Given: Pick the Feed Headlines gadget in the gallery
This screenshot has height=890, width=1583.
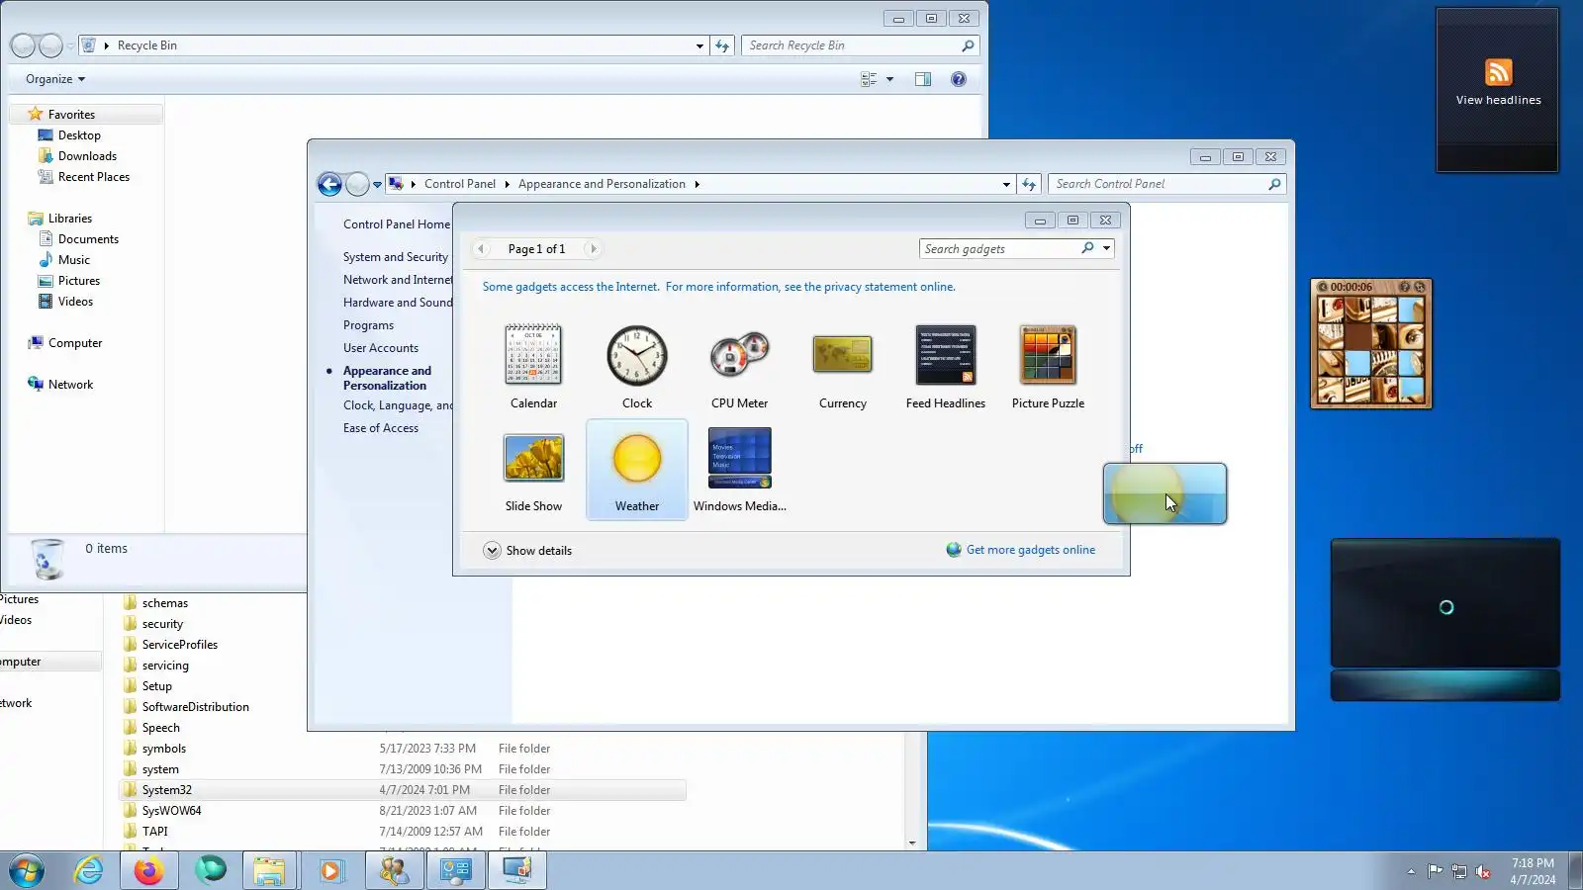Looking at the screenshot, I should (x=945, y=366).
